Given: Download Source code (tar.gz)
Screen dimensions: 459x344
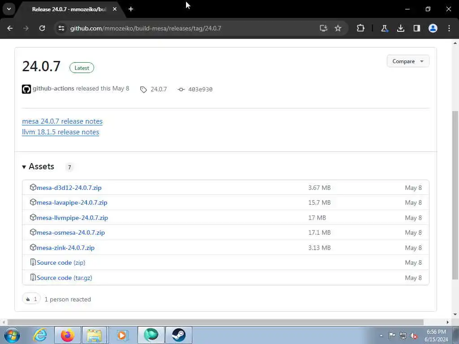Looking at the screenshot, I should click(x=65, y=278).
